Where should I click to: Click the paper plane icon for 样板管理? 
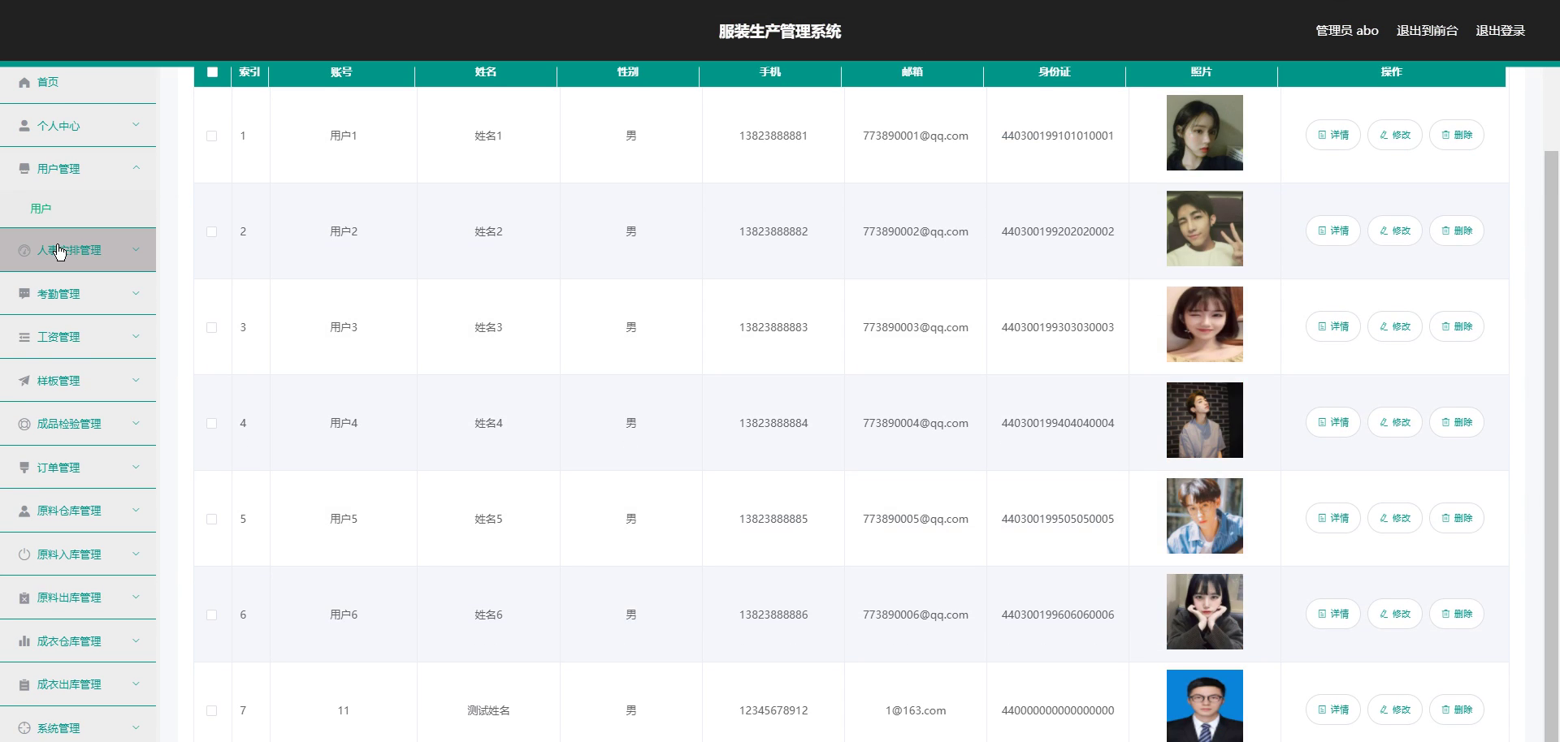(24, 380)
